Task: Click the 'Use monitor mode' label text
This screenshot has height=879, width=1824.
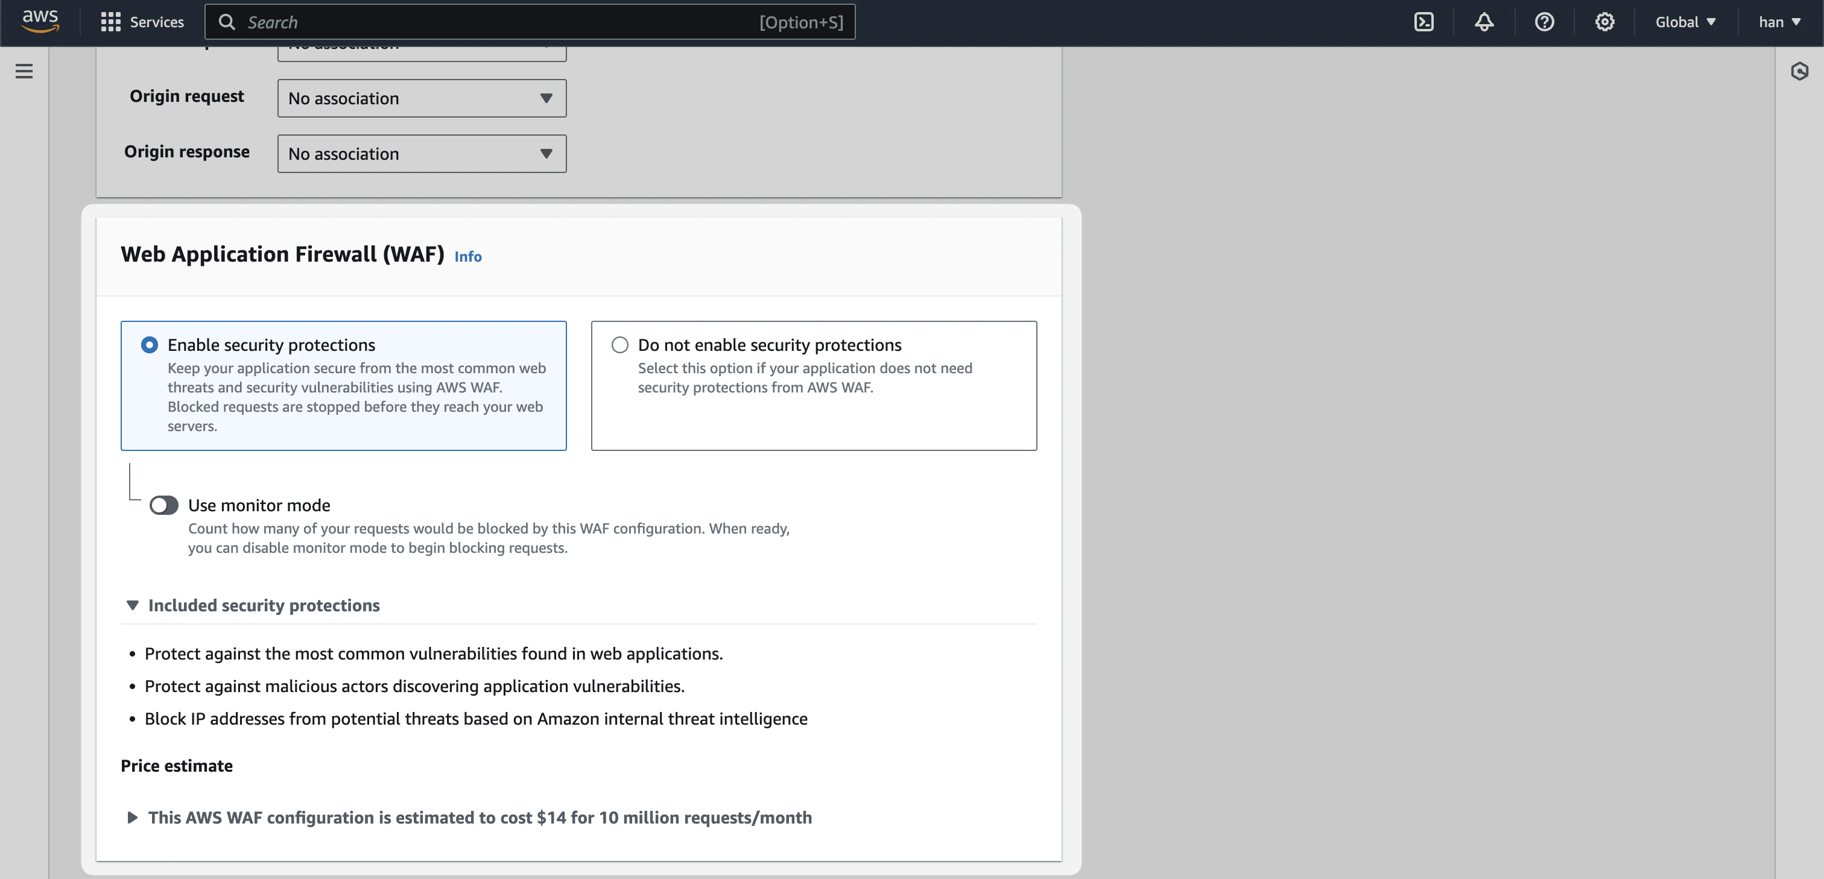Action: (x=259, y=505)
